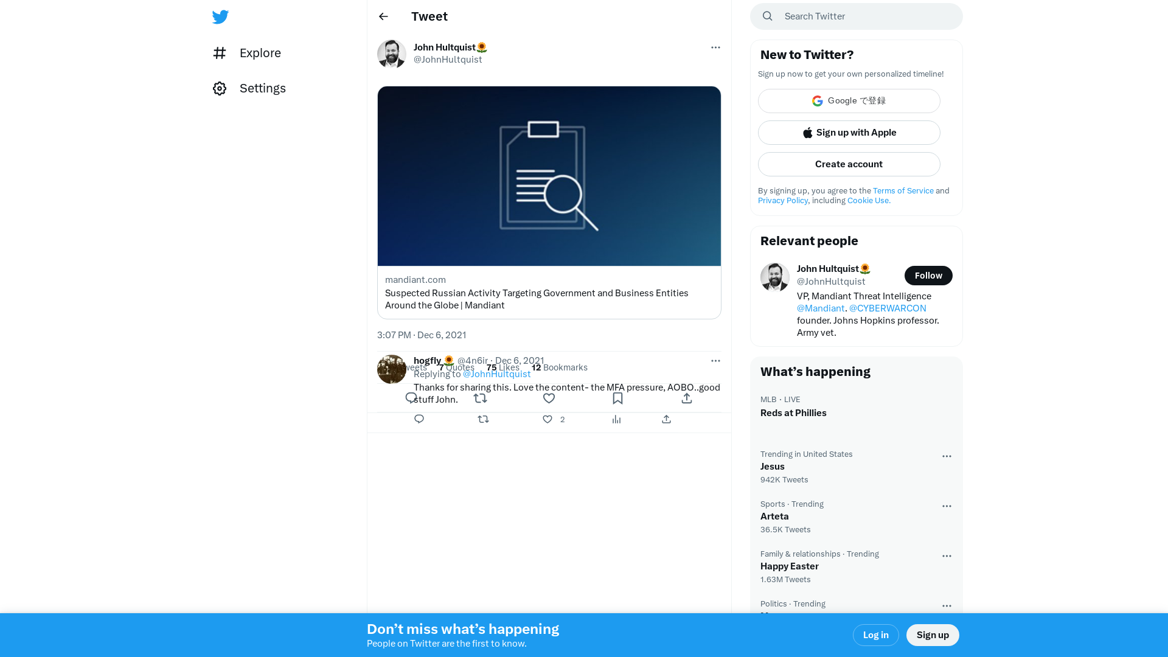The image size is (1168, 657).
Task: Open John Hultquist avatar in Relevant people
Action: (775, 277)
